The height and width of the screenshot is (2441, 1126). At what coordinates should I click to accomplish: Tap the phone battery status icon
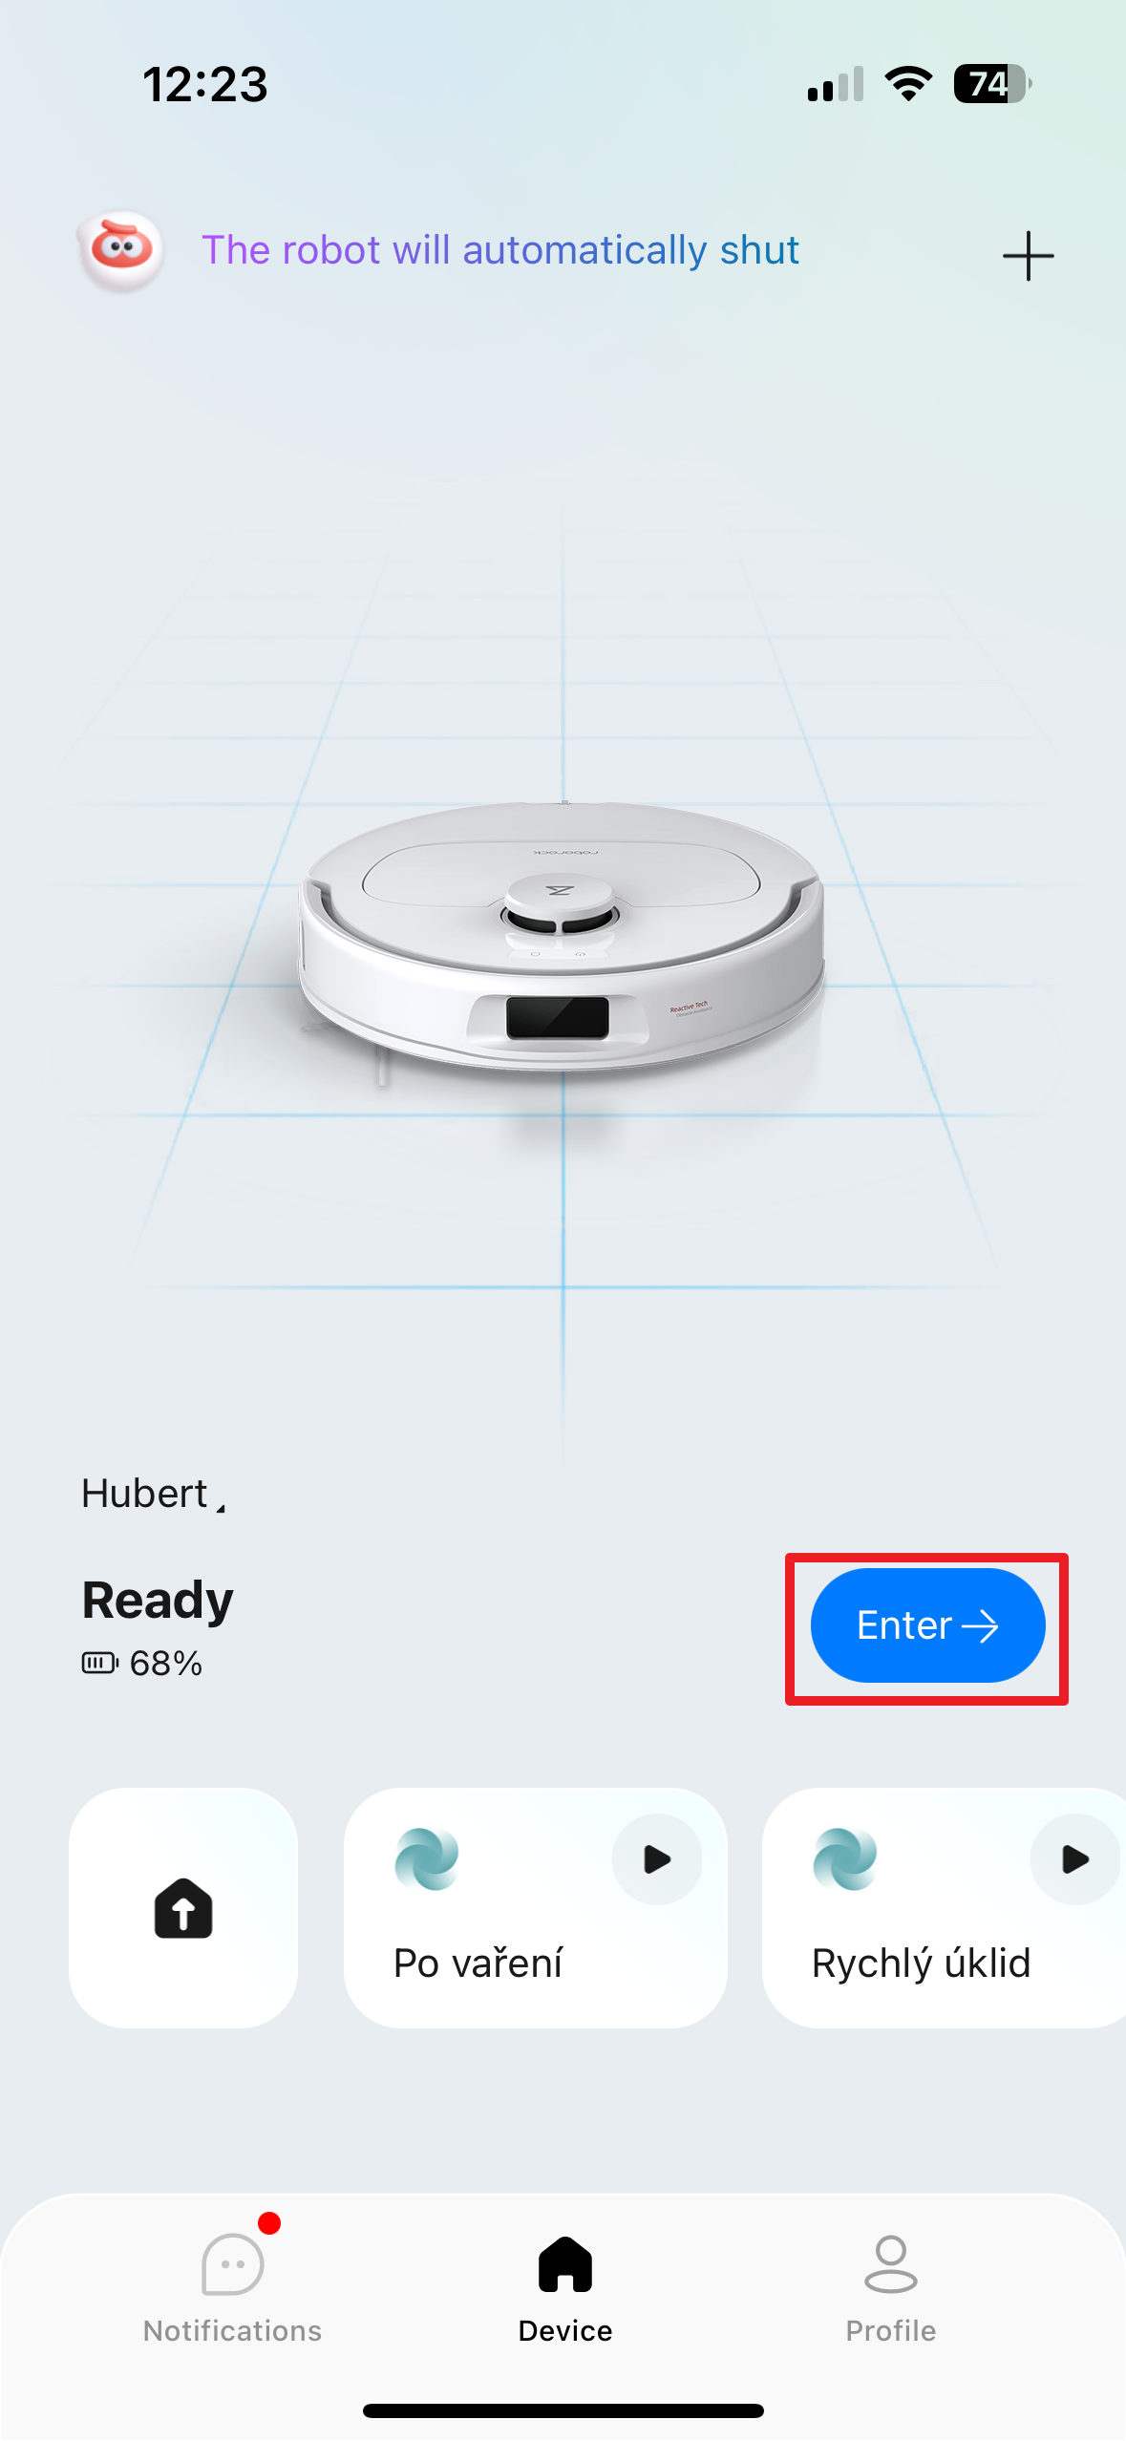pos(992,84)
